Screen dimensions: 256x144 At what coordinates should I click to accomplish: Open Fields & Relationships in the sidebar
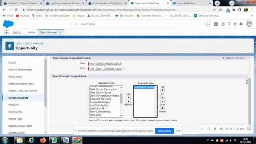pos(20,70)
